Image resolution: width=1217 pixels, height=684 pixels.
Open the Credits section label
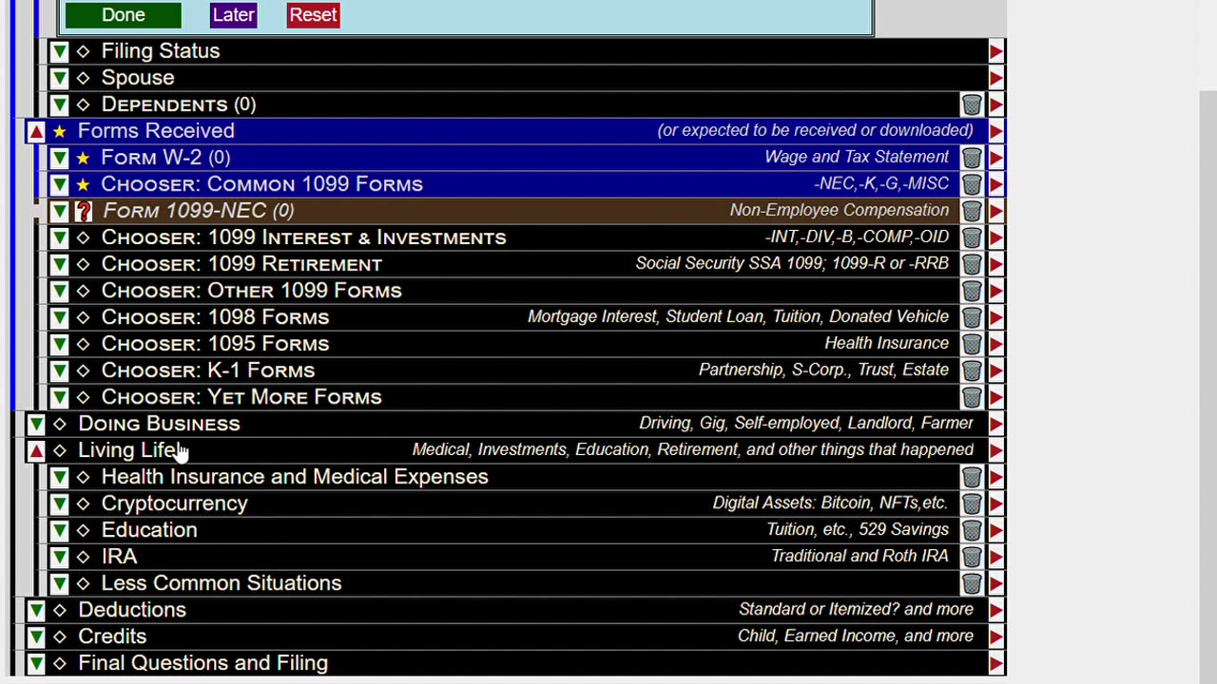112,636
